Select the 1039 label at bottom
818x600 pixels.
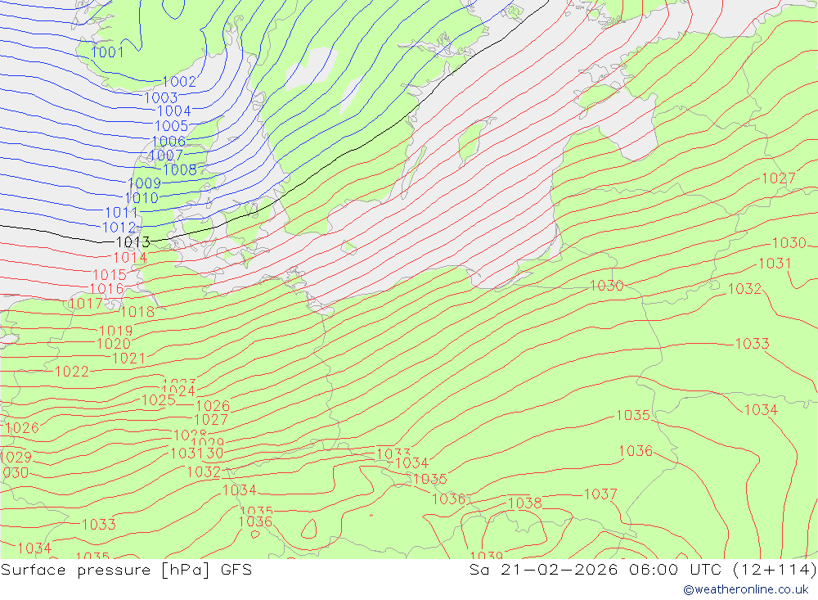(x=487, y=555)
